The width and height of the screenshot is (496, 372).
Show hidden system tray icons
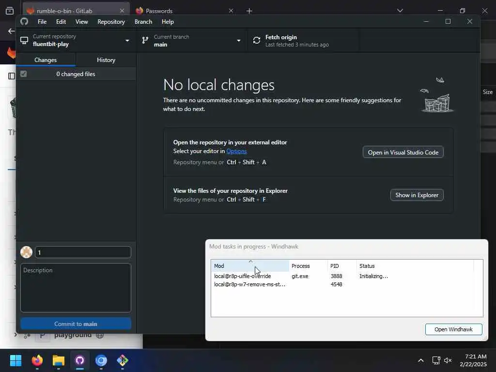[421, 360]
